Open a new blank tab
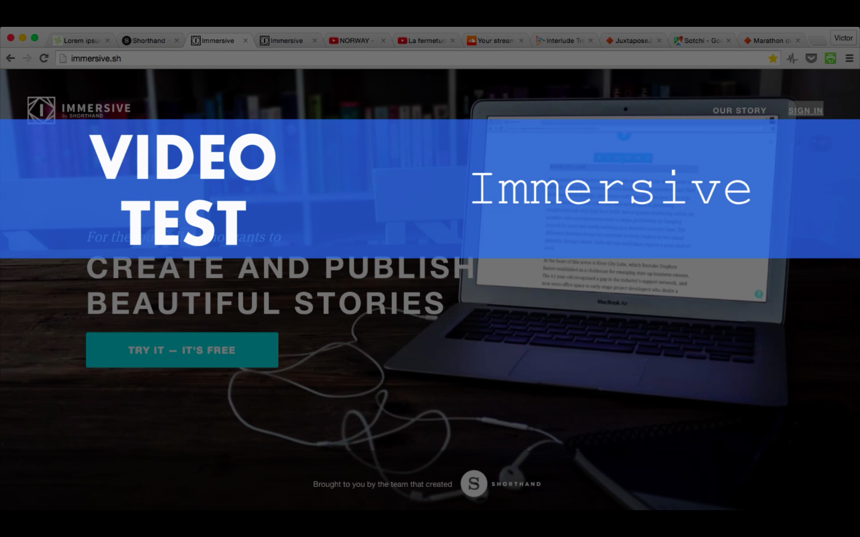This screenshot has height=537, width=860. [818, 41]
